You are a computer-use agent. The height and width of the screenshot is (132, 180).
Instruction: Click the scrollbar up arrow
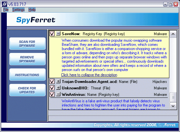tap(173, 34)
